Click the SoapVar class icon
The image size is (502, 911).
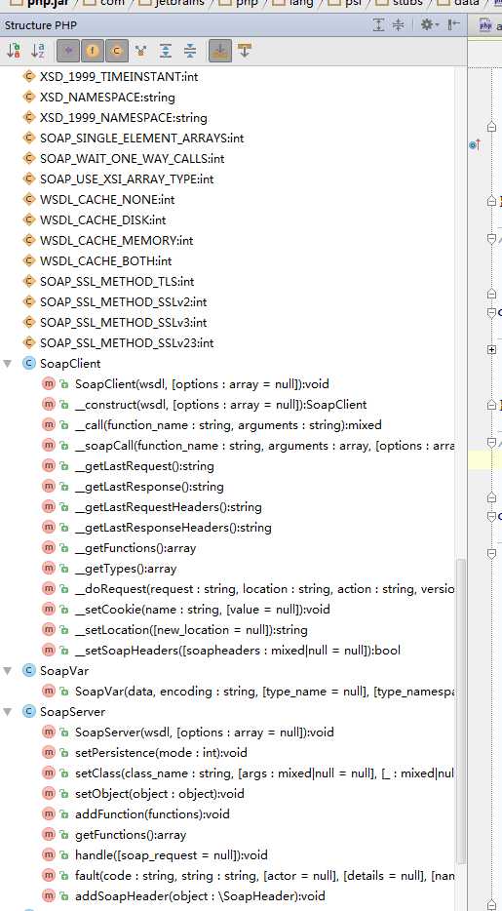point(28,670)
